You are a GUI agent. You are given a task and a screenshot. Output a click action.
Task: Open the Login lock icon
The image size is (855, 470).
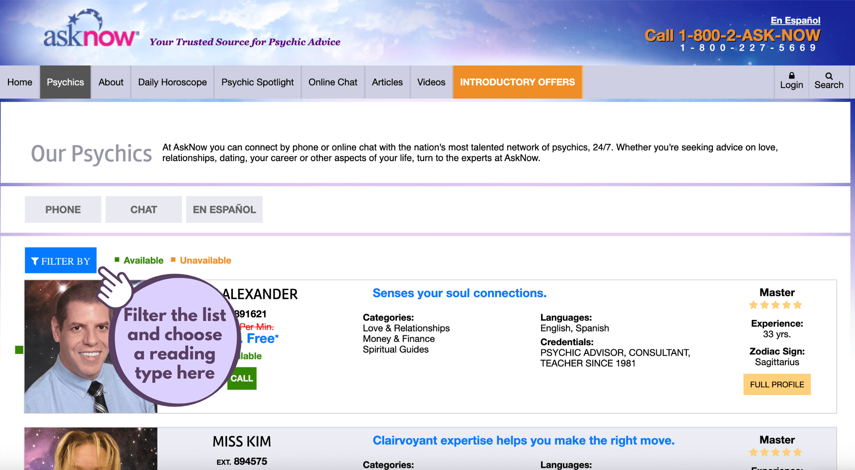point(792,76)
